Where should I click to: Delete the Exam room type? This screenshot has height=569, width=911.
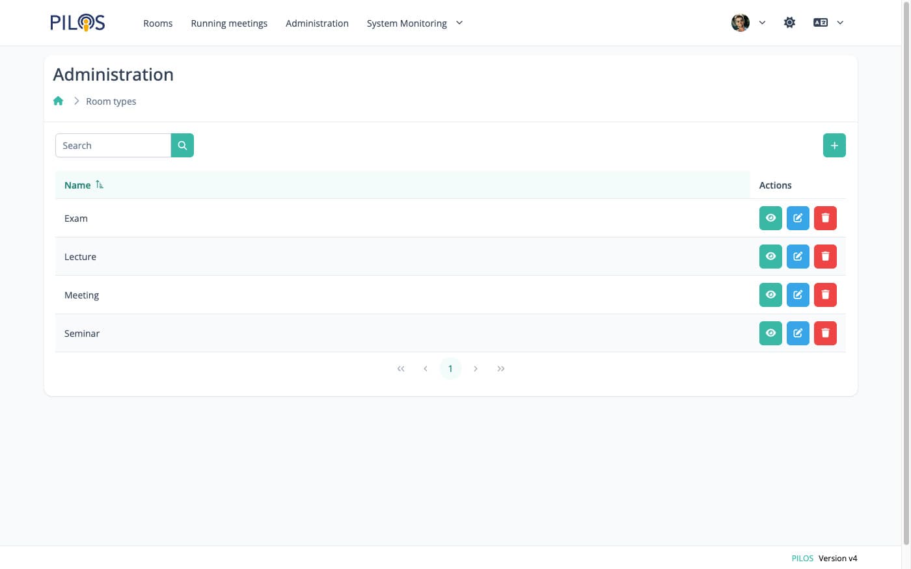[825, 218]
